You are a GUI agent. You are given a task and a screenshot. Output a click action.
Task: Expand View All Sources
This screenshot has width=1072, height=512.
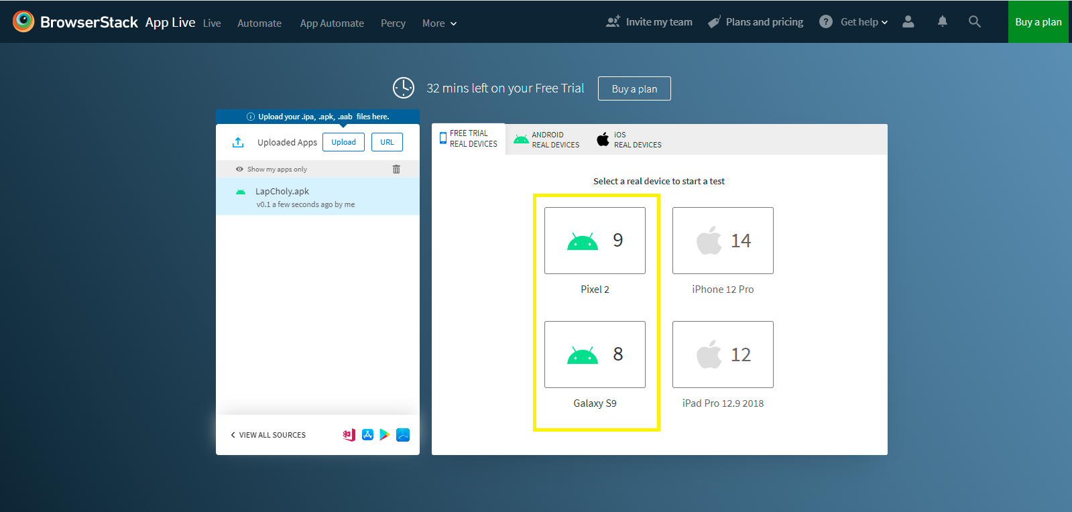click(x=268, y=435)
